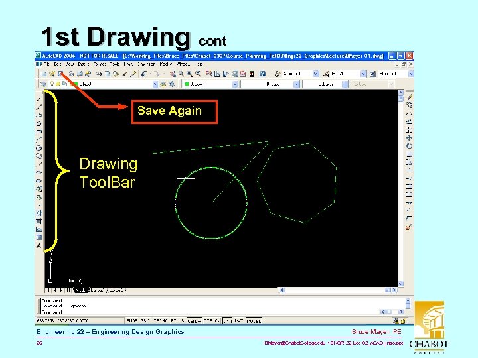Expand the linetype ByLayer dropdown
The height and width of the screenshot is (358, 478).
pos(296,84)
